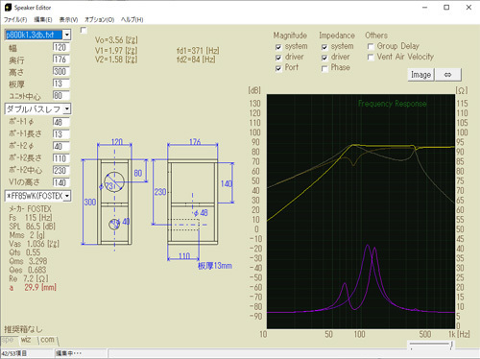Open the p800k1.3db.txt file dropdown
480x359 pixels.
(x=66, y=35)
